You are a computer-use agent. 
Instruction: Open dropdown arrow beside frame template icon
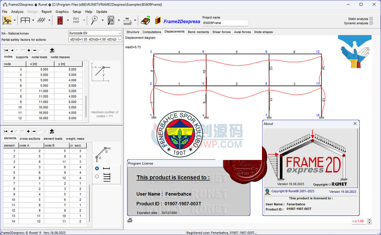point(15,20)
